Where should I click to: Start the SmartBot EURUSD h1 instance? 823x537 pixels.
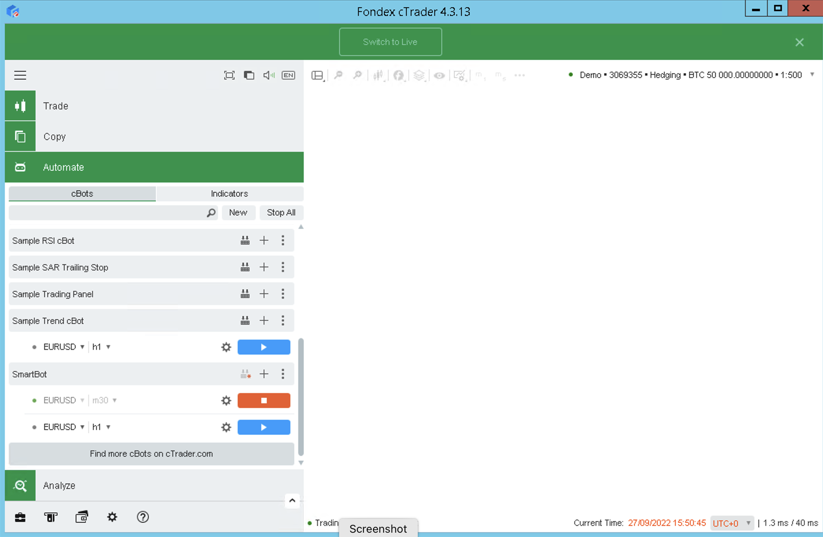click(264, 427)
